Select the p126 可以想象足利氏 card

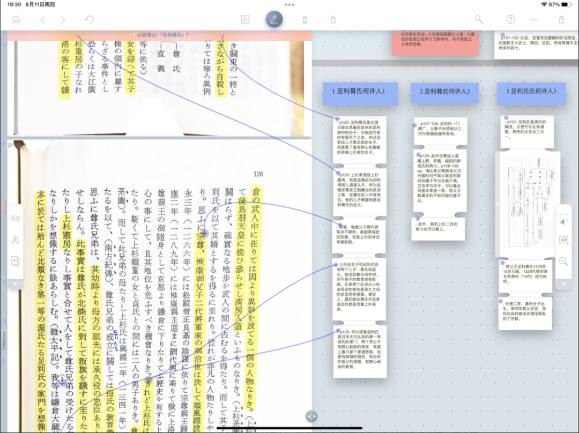360,352
